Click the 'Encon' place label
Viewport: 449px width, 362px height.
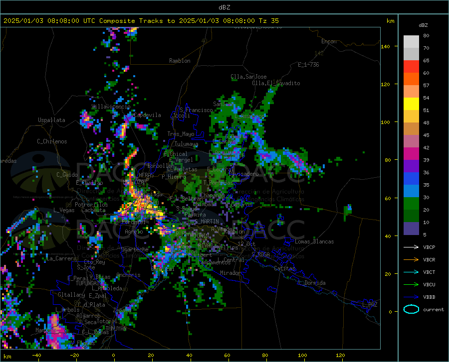(x=329, y=41)
